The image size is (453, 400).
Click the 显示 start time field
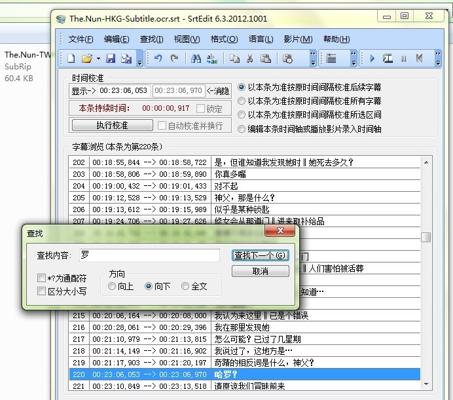[124, 91]
